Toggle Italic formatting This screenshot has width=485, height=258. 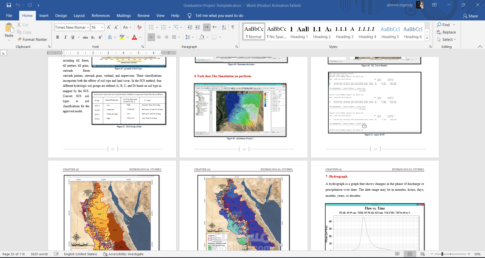(65, 37)
